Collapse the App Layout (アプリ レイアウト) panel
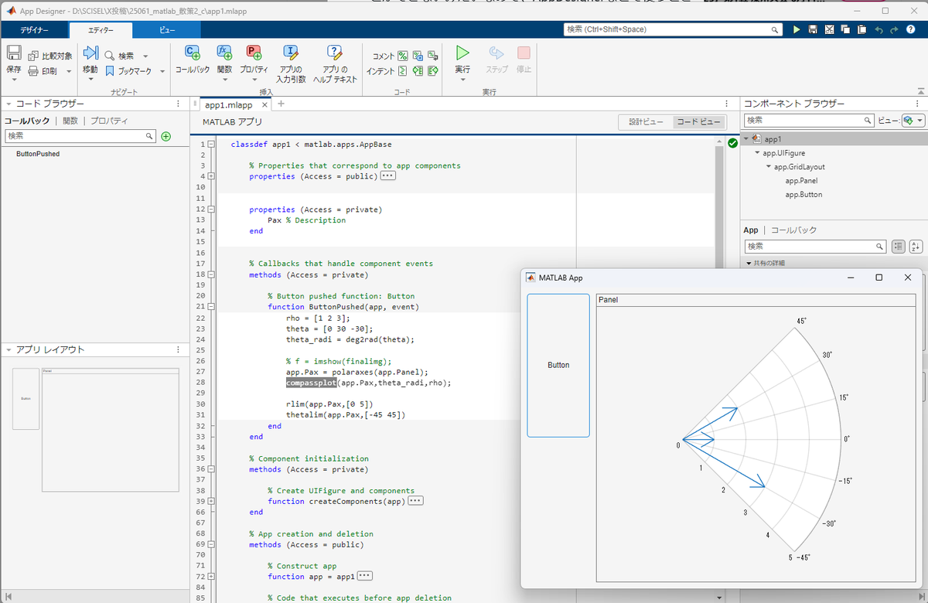This screenshot has width=928, height=603. pos(9,350)
